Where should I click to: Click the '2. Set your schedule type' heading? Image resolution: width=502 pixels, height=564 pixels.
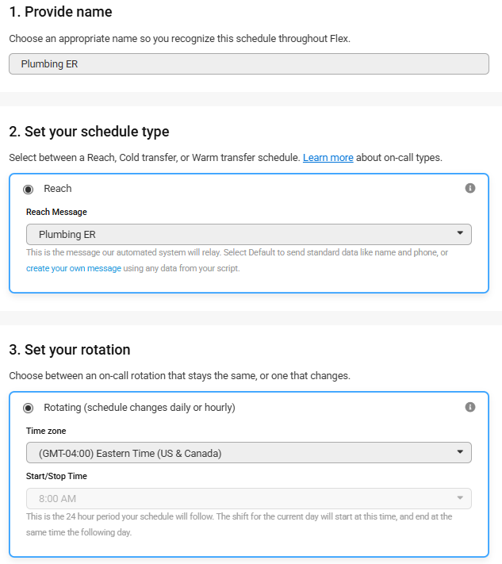89,132
